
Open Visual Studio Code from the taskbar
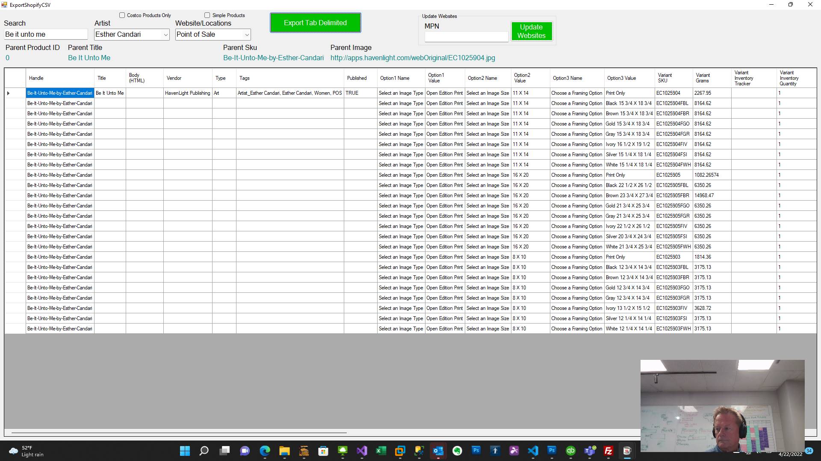click(533, 451)
